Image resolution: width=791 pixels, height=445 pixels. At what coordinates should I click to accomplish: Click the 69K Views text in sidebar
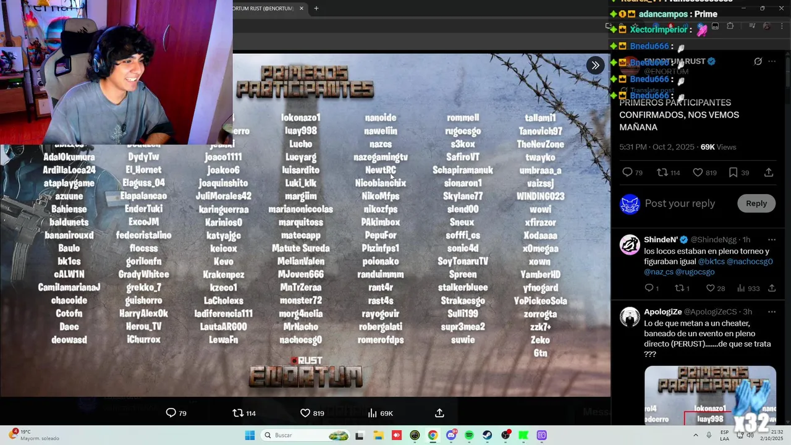pos(718,147)
